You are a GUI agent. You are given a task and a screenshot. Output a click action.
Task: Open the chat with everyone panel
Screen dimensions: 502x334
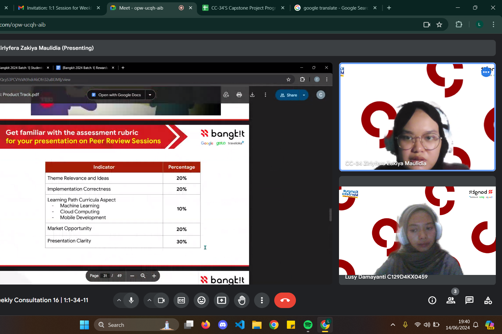pyautogui.click(x=469, y=300)
